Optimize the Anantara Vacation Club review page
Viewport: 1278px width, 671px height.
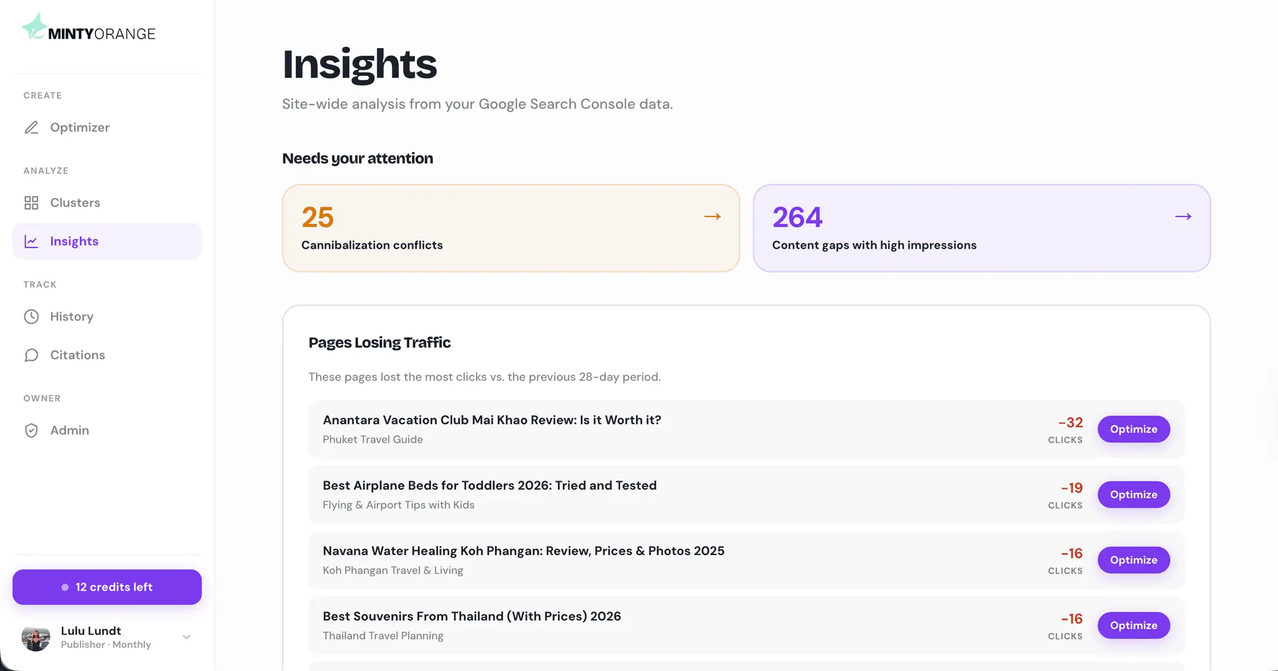pos(1134,429)
